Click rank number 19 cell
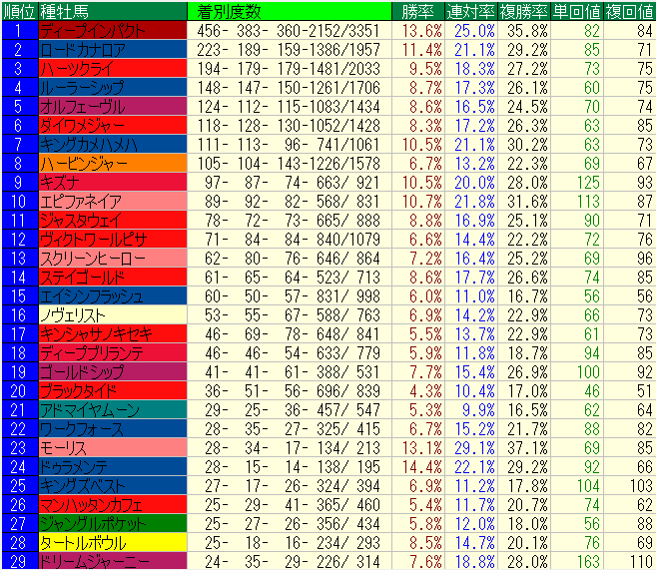 point(19,372)
